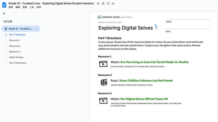Open the 編輯 menu
This screenshot has height=122, width=218.
click(18, 7)
